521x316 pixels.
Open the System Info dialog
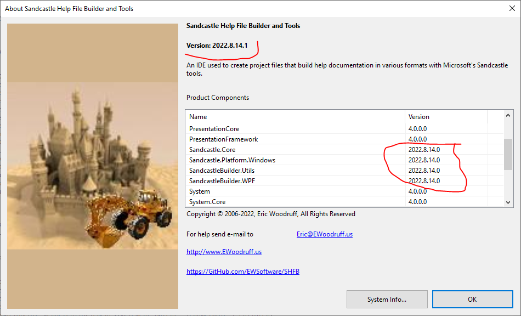[x=387, y=299]
